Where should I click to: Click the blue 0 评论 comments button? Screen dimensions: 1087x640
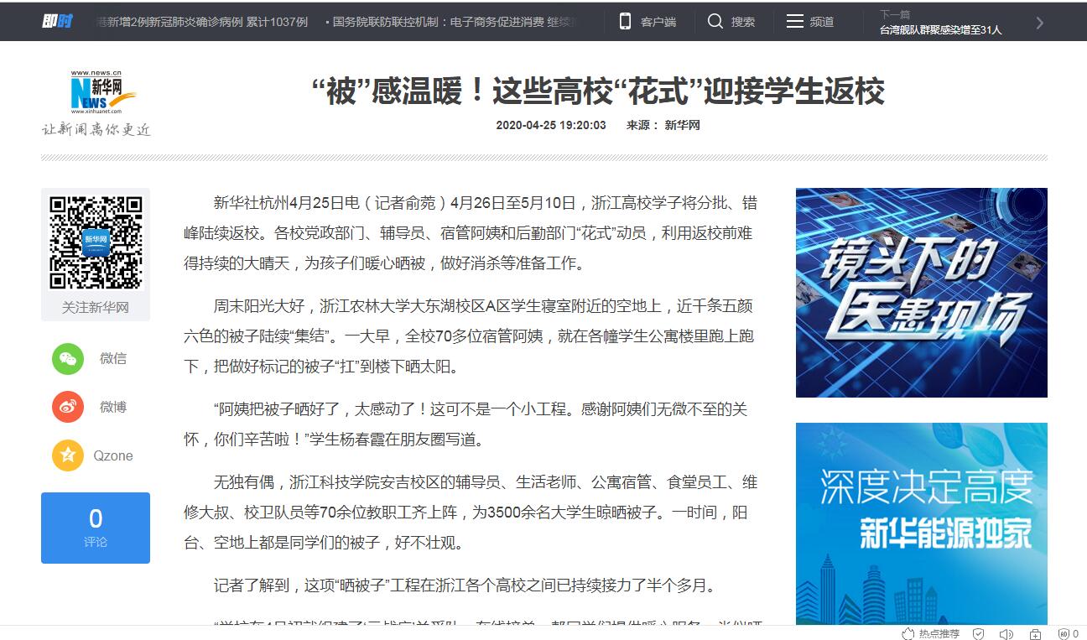[x=96, y=528]
